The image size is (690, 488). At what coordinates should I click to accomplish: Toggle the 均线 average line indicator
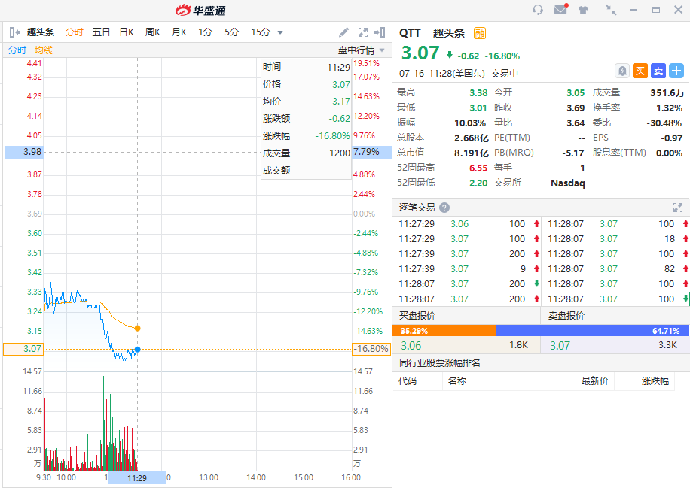(44, 50)
